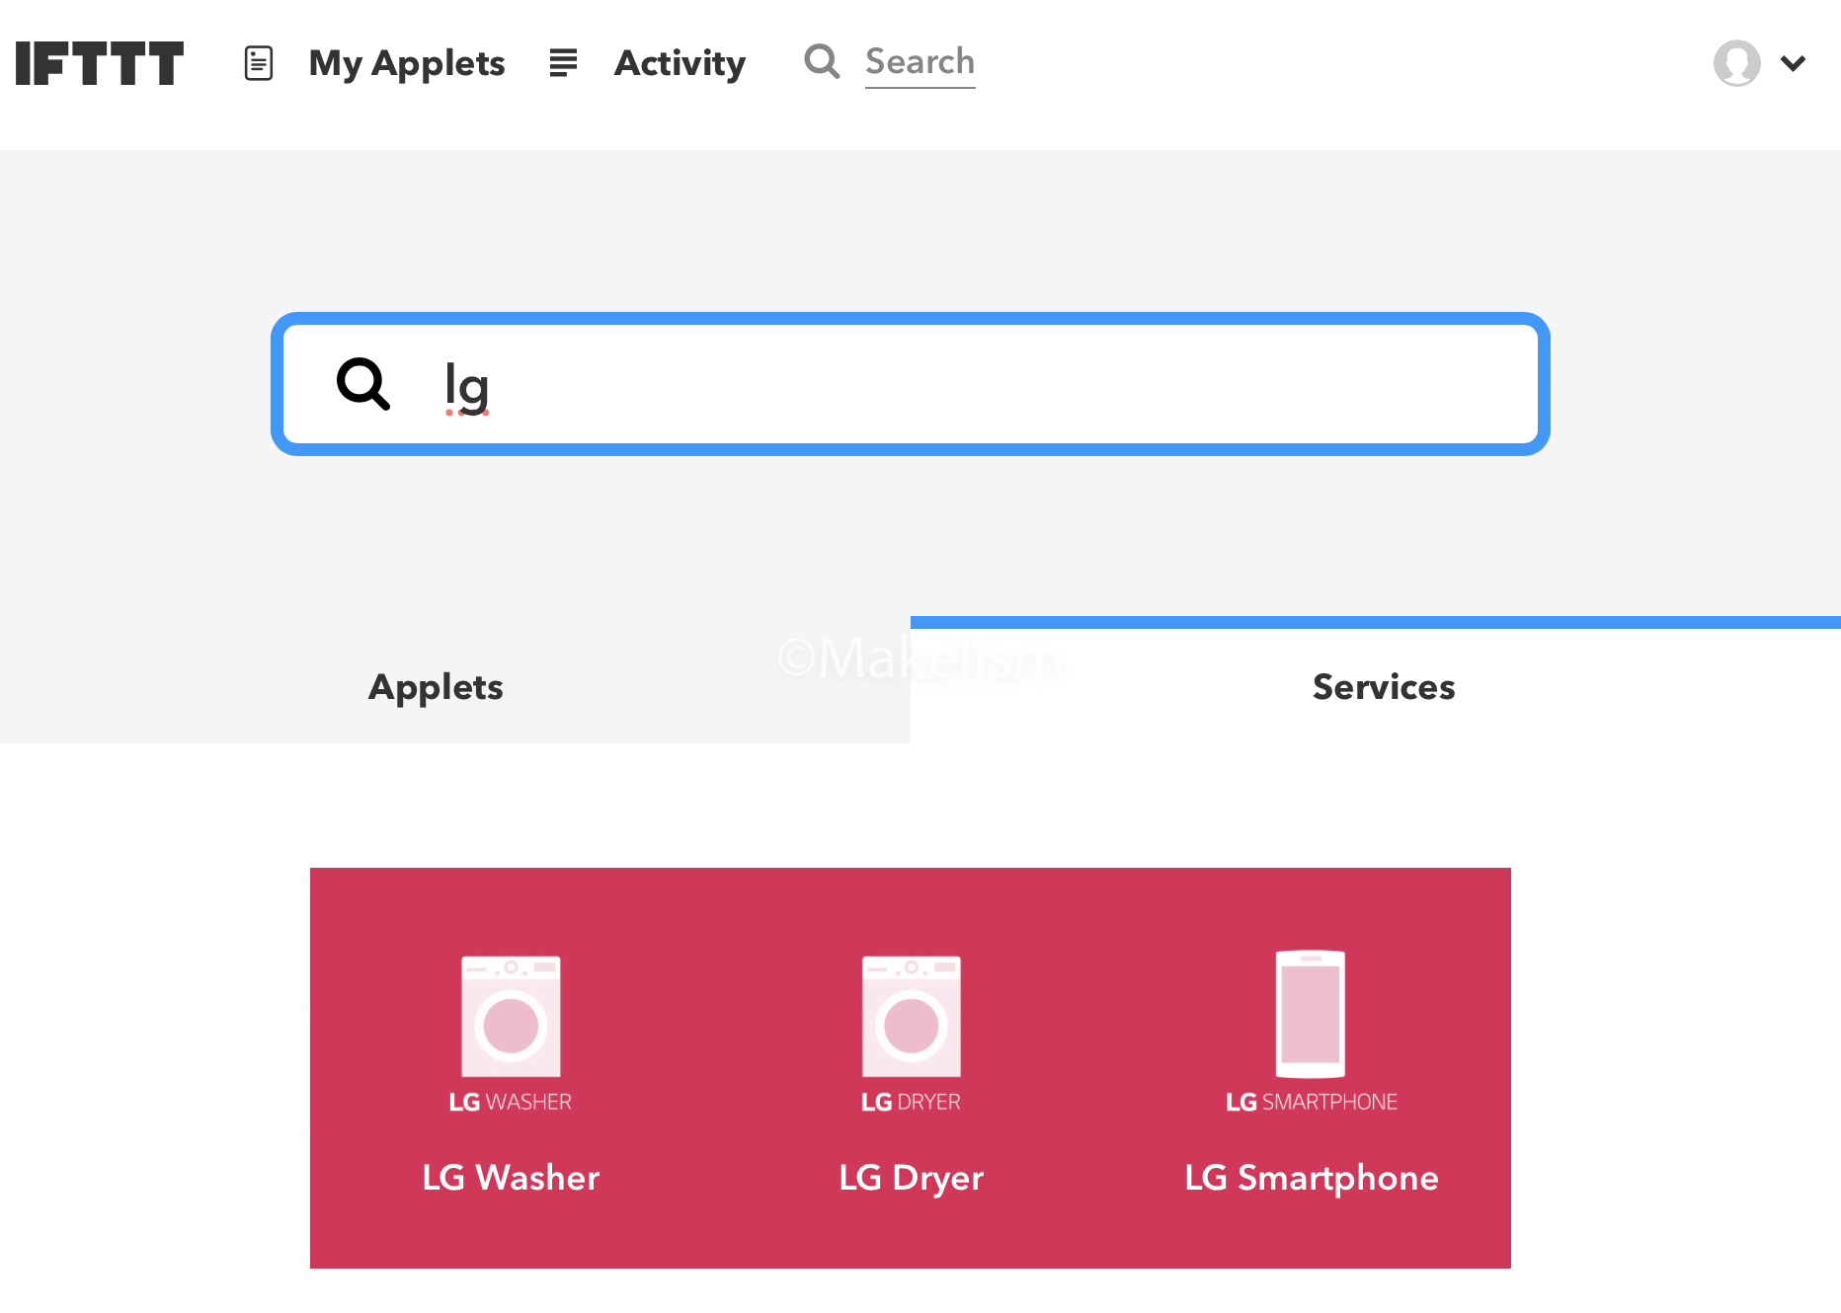Click the LG Washer machine icon
Viewport: 1841px width, 1313px height.
pos(511,1016)
